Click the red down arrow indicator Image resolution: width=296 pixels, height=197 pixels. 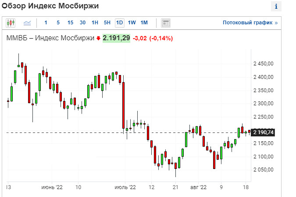coord(98,39)
